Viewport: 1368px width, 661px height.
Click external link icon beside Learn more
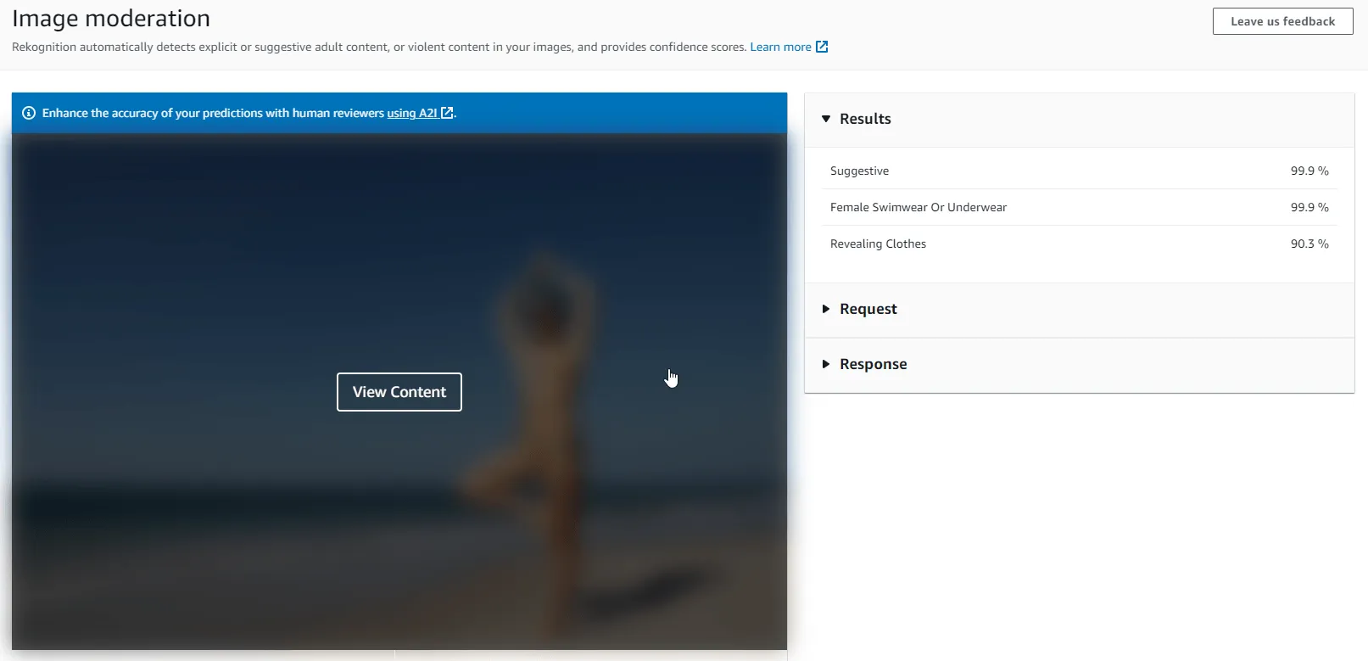pyautogui.click(x=822, y=47)
